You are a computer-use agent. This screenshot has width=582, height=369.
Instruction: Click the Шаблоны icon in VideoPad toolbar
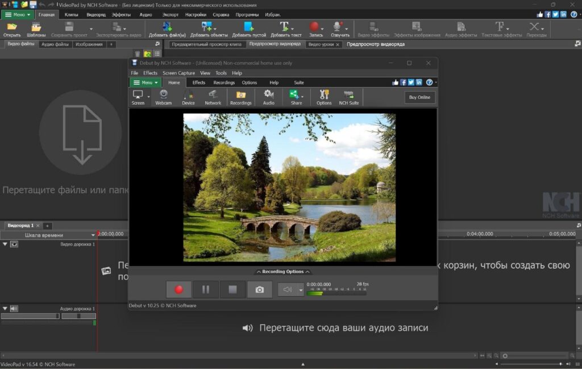(36, 30)
